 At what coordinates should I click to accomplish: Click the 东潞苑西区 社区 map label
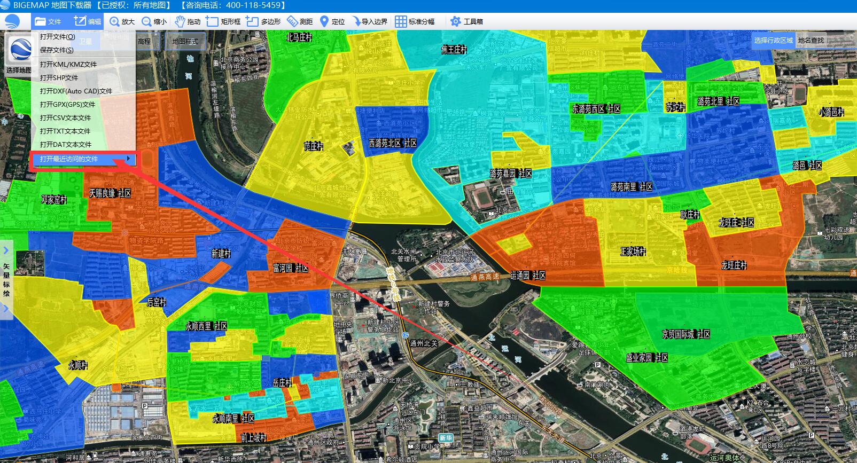click(x=596, y=109)
